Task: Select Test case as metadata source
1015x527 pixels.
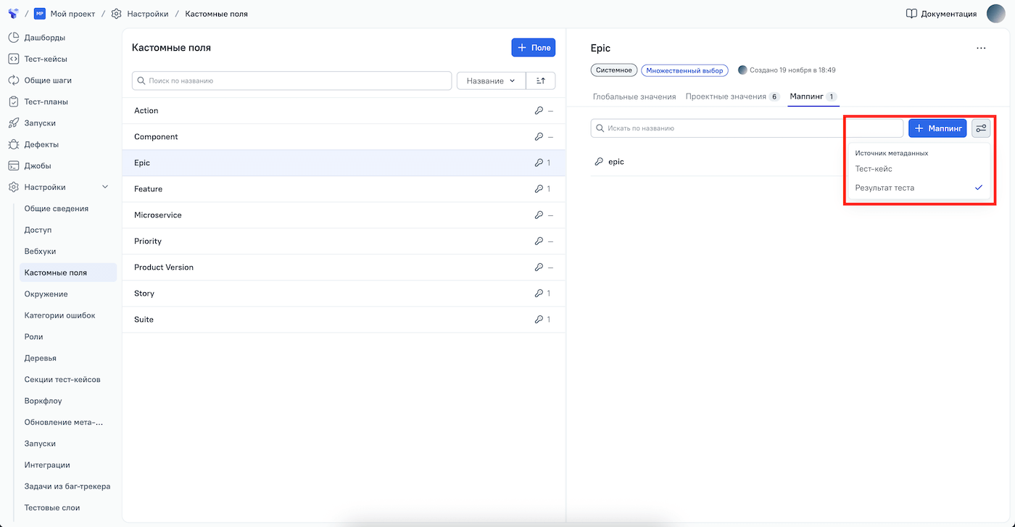Action: click(874, 169)
